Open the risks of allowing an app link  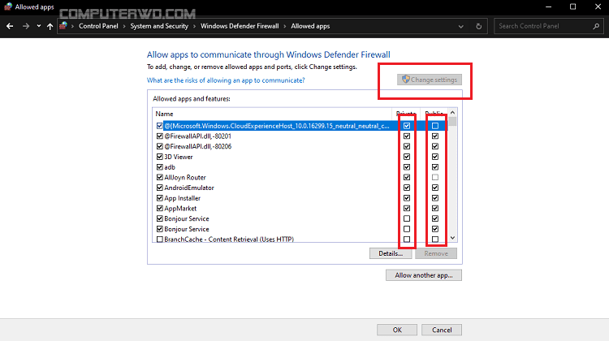pyautogui.click(x=226, y=80)
